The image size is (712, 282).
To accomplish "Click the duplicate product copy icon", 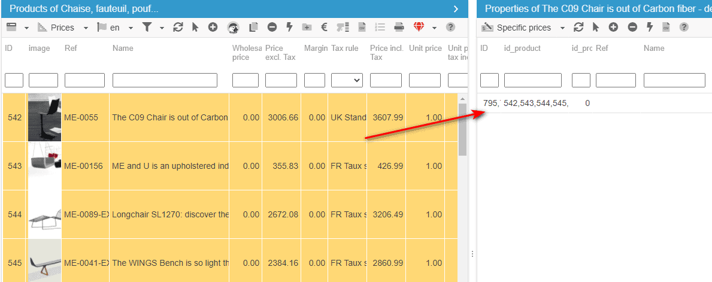I will click(253, 28).
